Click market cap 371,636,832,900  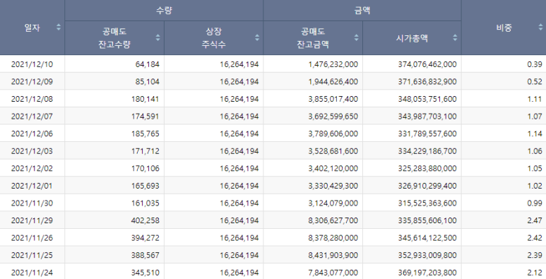point(427,81)
